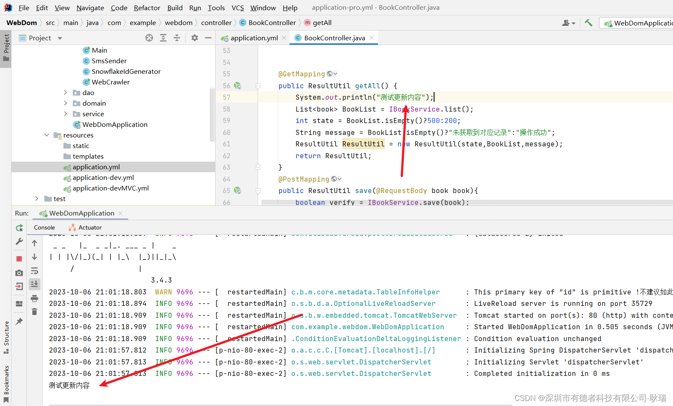Expand the domain folder
673x406 pixels.
pos(65,103)
